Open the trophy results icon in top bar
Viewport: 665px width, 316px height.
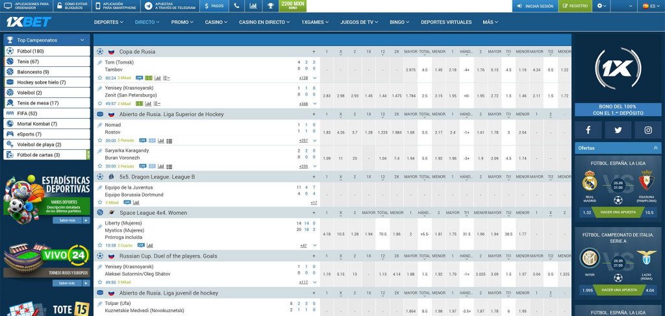coord(270,6)
